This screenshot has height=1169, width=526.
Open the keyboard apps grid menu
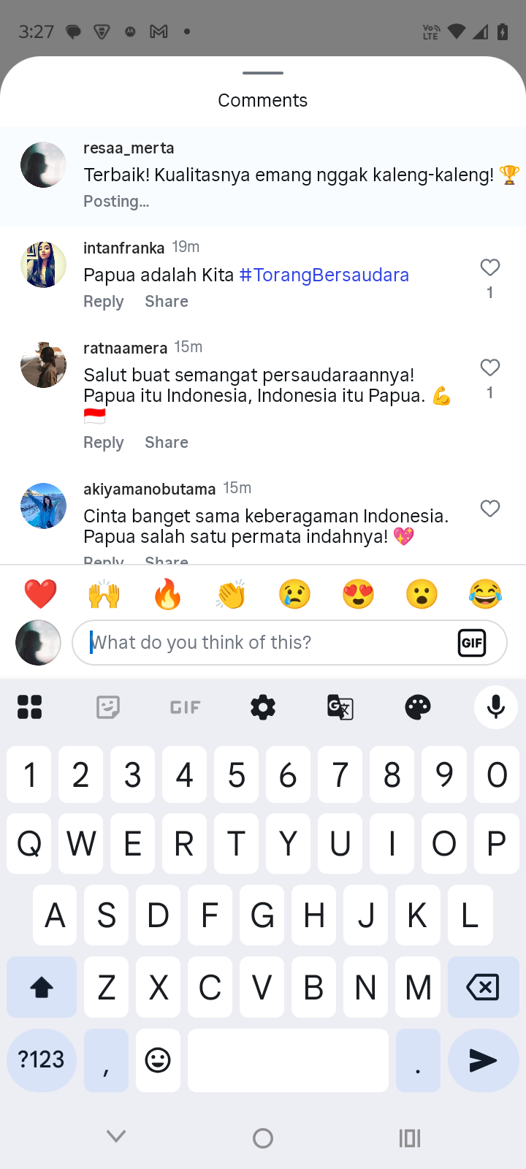click(30, 707)
